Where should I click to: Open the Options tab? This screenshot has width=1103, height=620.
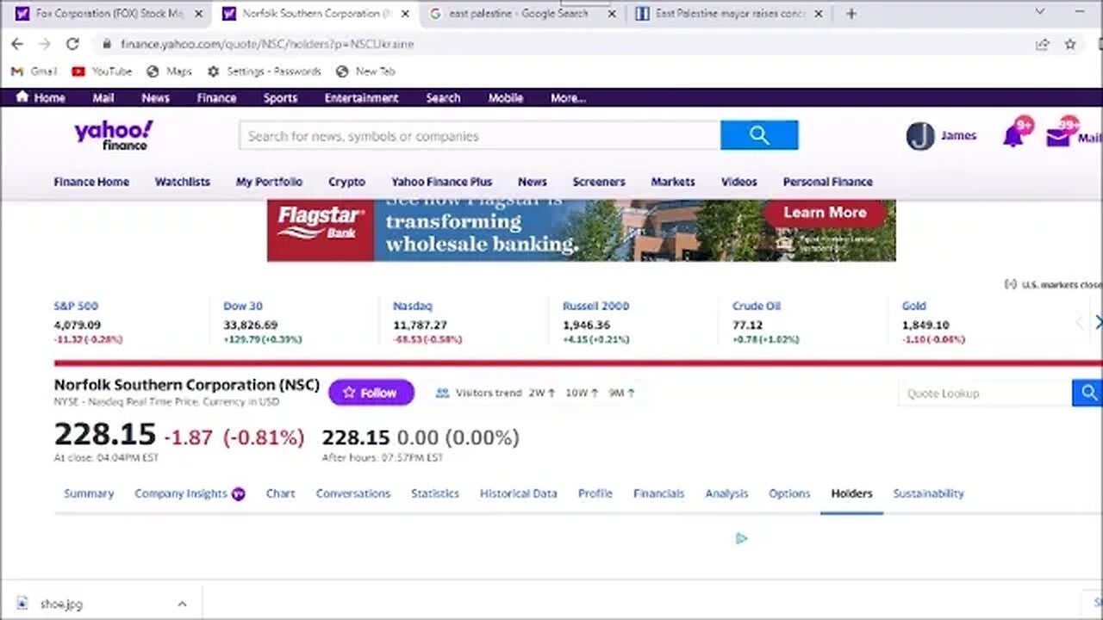(x=789, y=493)
